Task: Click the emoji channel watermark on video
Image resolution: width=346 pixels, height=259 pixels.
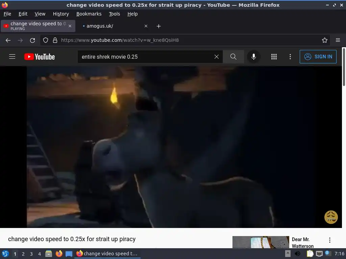Action: tap(331, 217)
